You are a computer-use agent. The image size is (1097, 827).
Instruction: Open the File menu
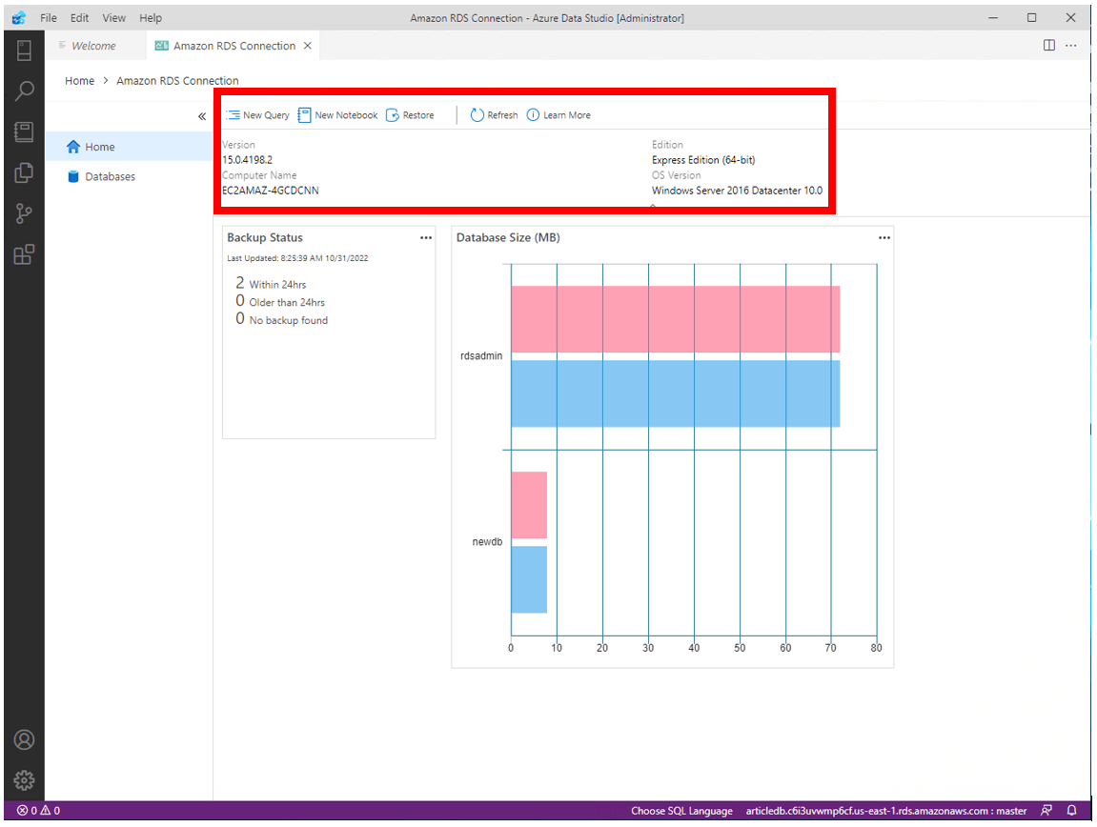coord(49,18)
